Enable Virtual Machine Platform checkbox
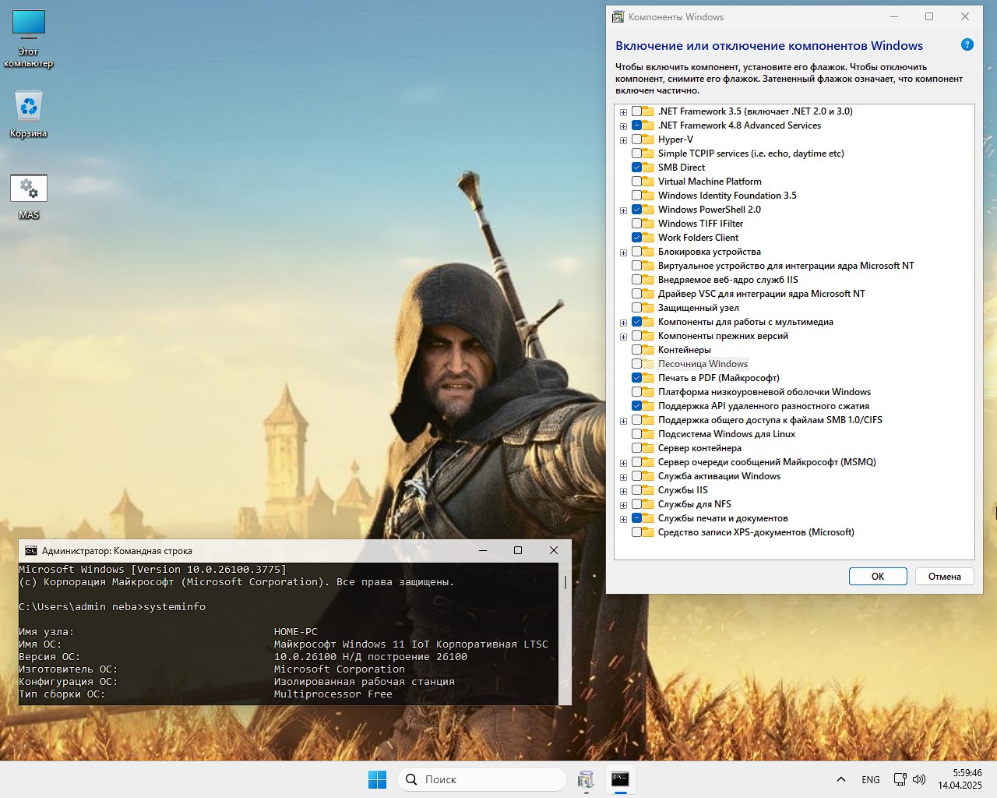Screen dimensions: 997x798 coord(636,182)
